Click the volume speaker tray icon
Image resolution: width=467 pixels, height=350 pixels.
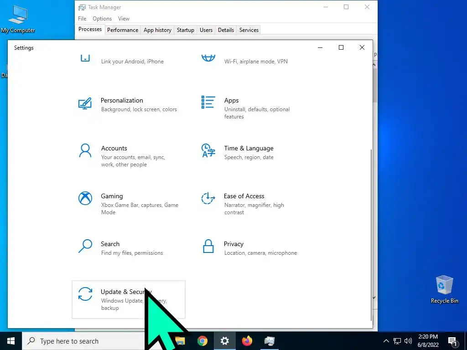[408, 341]
